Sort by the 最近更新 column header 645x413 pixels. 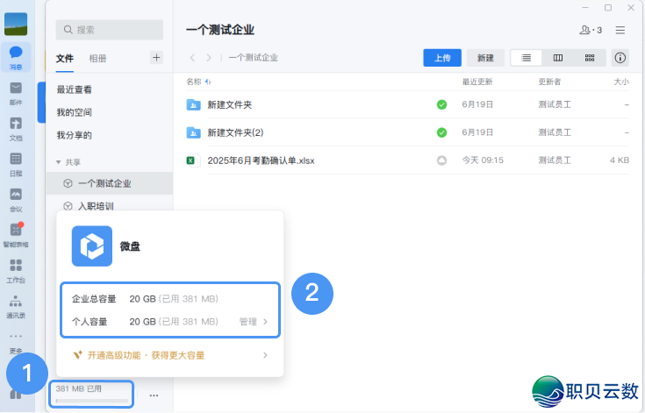(477, 82)
